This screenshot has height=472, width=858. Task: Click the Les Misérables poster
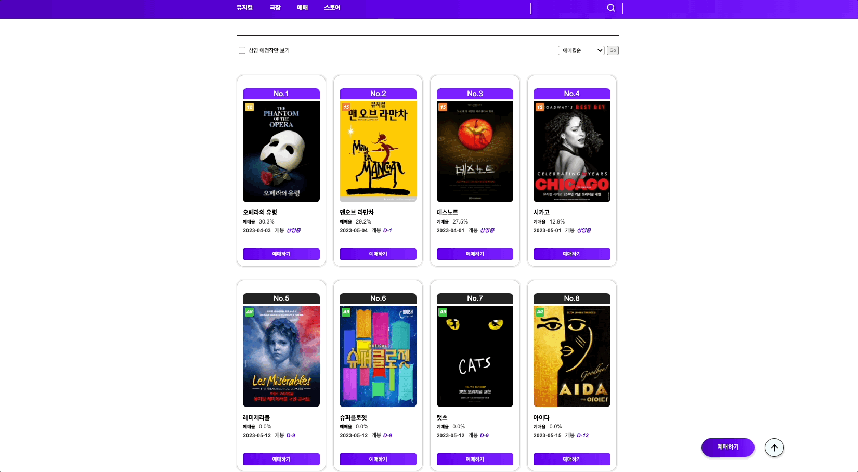[281, 356]
